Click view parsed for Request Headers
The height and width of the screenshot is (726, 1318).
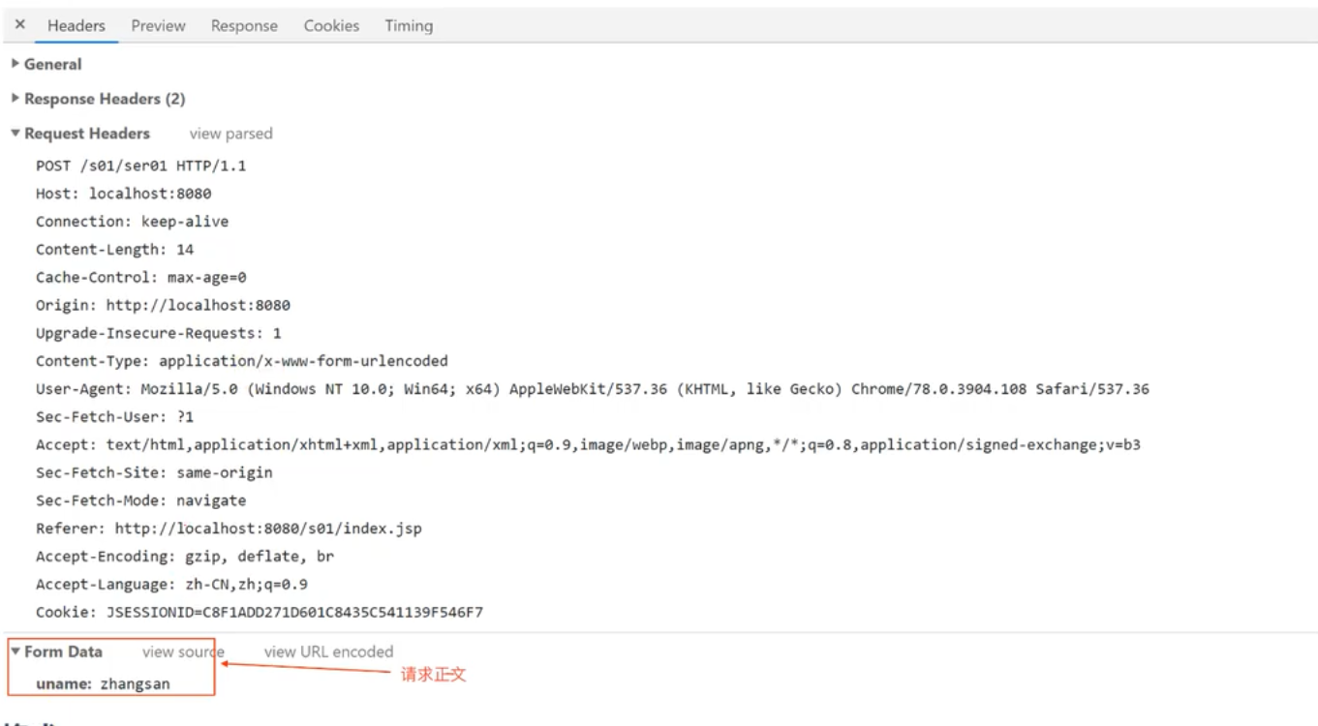click(230, 134)
